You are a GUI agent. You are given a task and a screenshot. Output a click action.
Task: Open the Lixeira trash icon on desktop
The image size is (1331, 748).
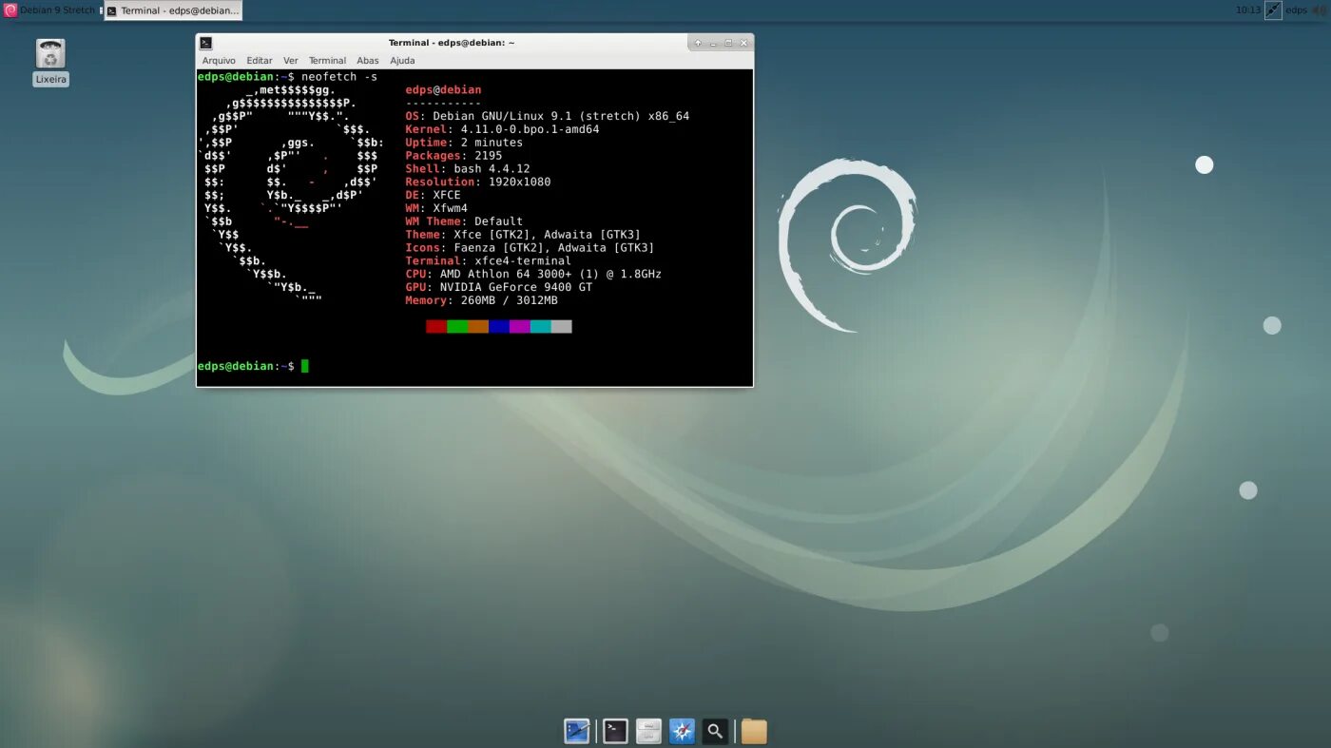pyautogui.click(x=50, y=62)
